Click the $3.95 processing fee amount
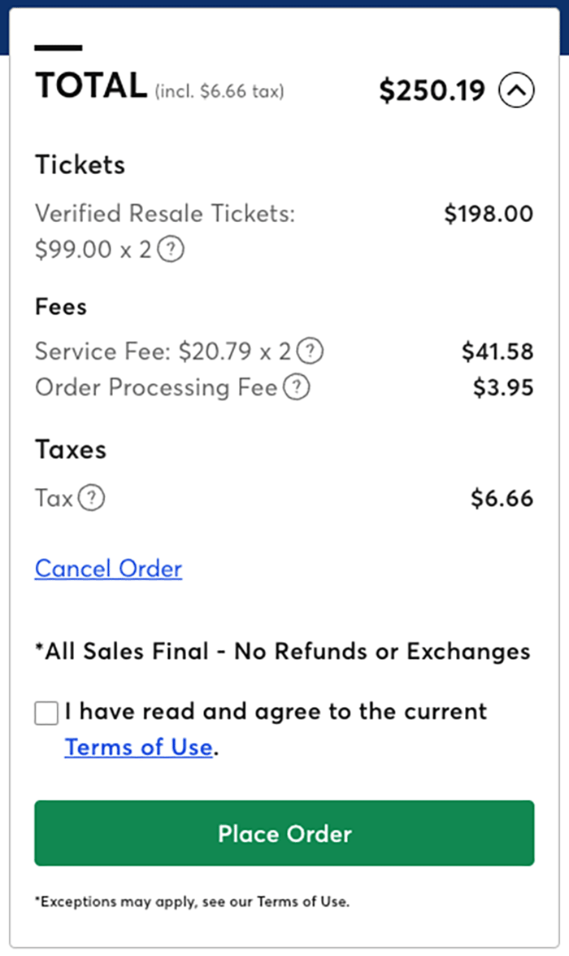Image resolution: width=569 pixels, height=956 pixels. point(503,387)
